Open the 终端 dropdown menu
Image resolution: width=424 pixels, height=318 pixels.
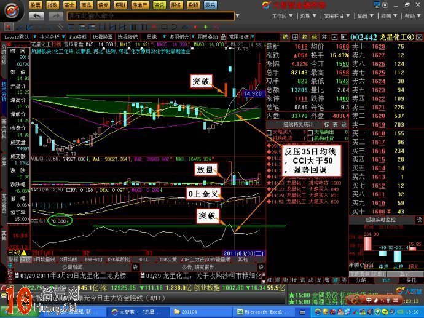click(389, 16)
